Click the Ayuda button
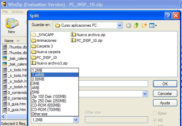Viewport: 182px width, 126px height. 165,103
